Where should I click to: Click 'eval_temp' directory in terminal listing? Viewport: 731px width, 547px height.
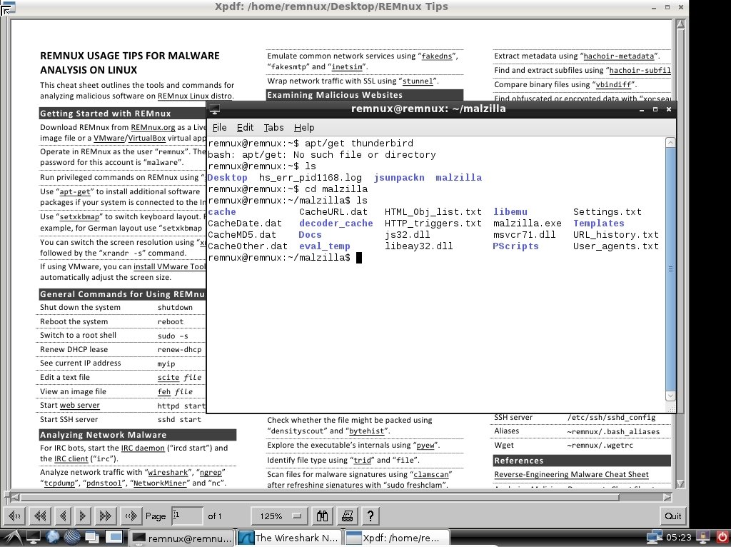pos(325,246)
